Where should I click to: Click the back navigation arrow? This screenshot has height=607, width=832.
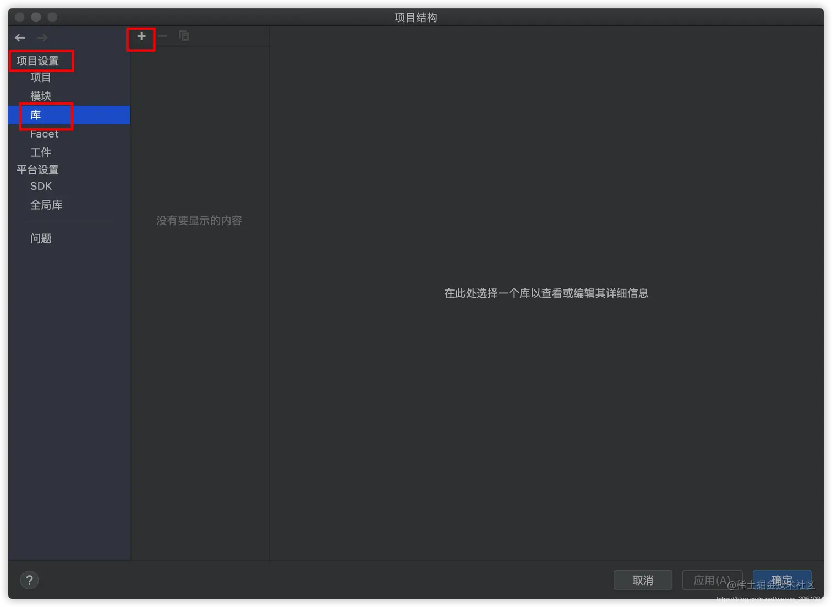tap(20, 37)
